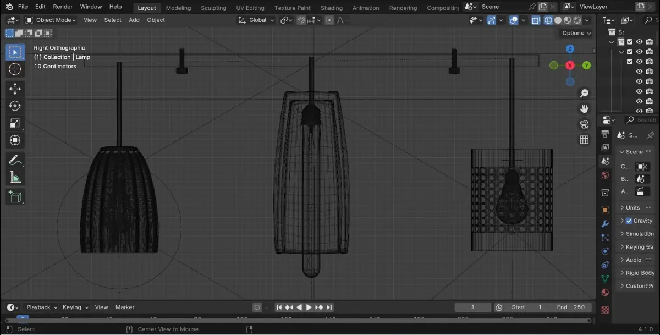Open the Object Mode dropdown
The width and height of the screenshot is (660, 335).
pos(52,20)
